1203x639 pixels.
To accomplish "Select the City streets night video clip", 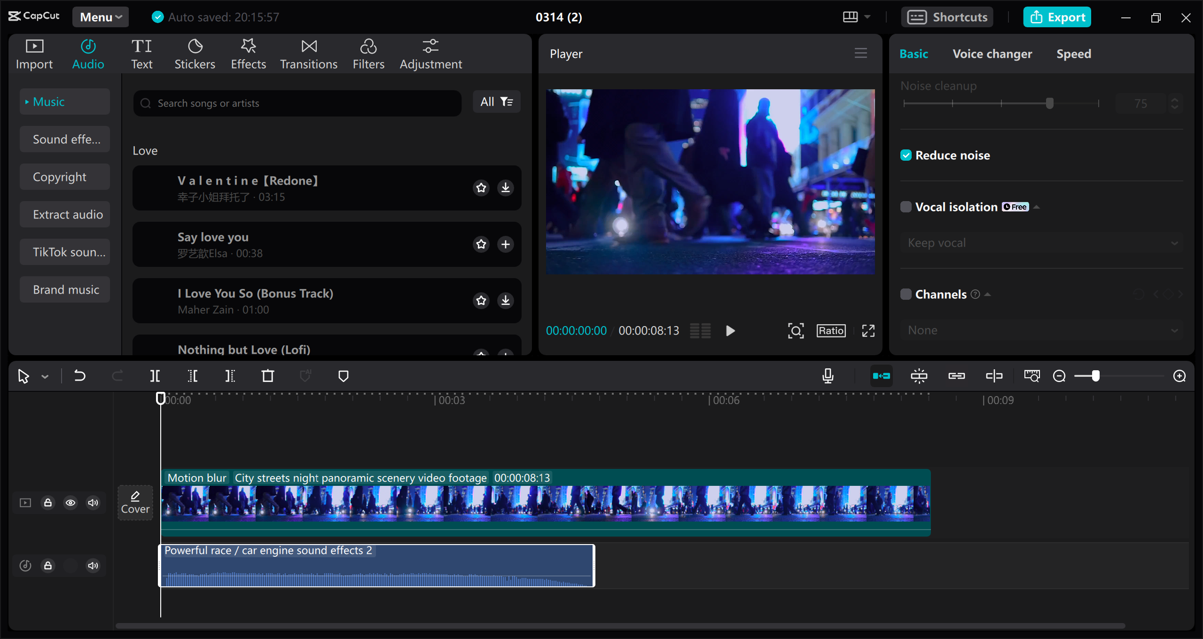I will coord(546,503).
